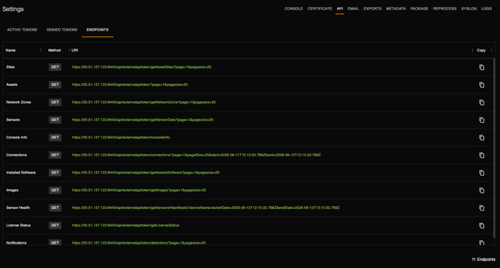The image size is (500, 268).
Task: Open the getLicenseStatus URI link
Action: [125, 225]
